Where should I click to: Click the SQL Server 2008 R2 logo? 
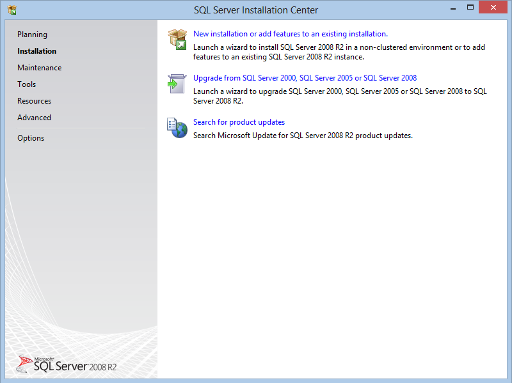[x=67, y=364]
